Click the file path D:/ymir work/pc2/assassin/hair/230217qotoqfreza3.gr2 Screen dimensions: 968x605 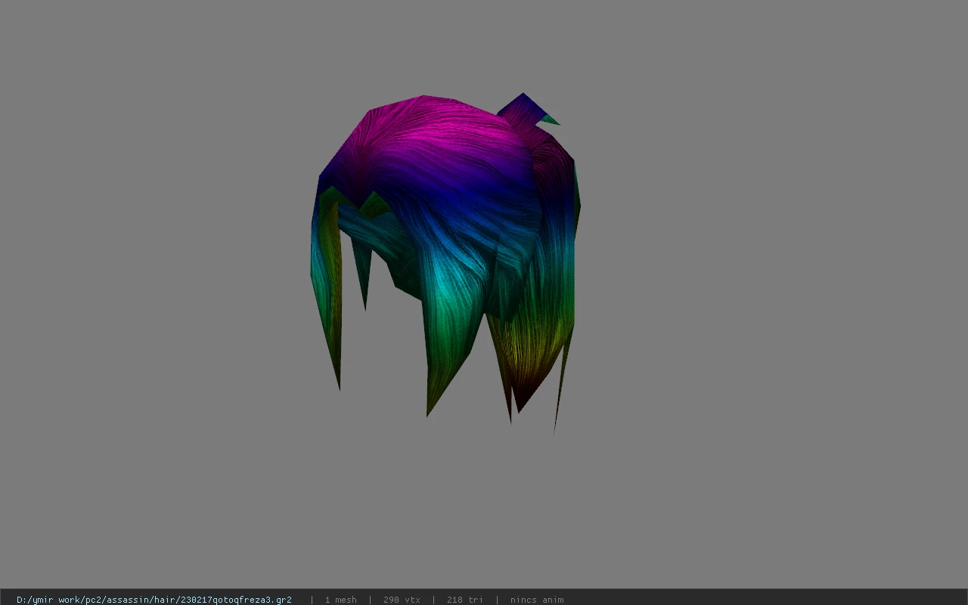154,600
